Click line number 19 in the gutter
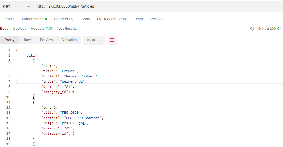 (x=8, y=144)
